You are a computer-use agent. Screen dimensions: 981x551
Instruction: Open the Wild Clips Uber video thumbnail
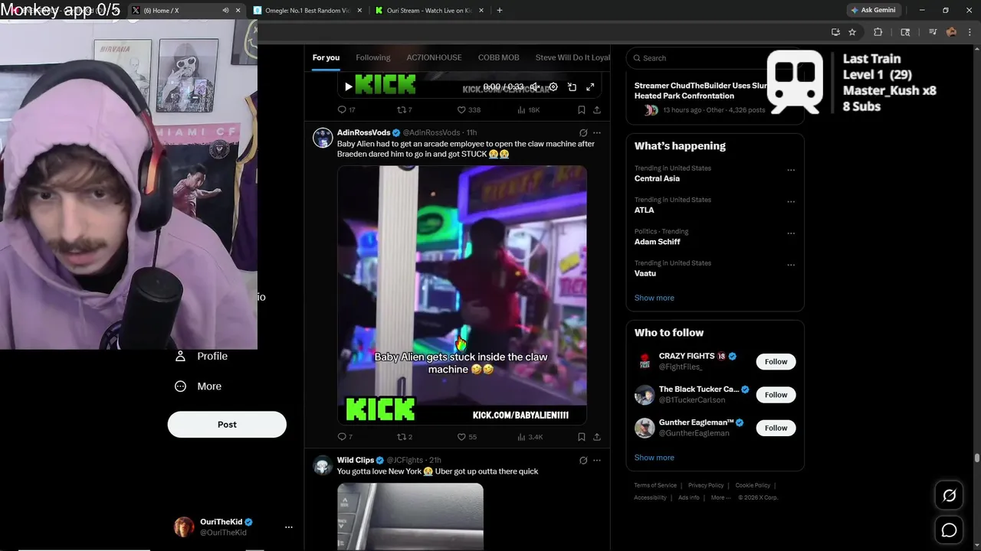point(410,517)
